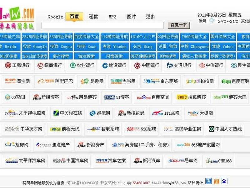Click the 百度一下 search button
The image size is (250, 188).
179,25
